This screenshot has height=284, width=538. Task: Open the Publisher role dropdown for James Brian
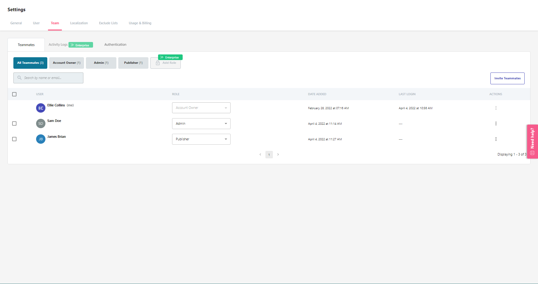point(201,139)
